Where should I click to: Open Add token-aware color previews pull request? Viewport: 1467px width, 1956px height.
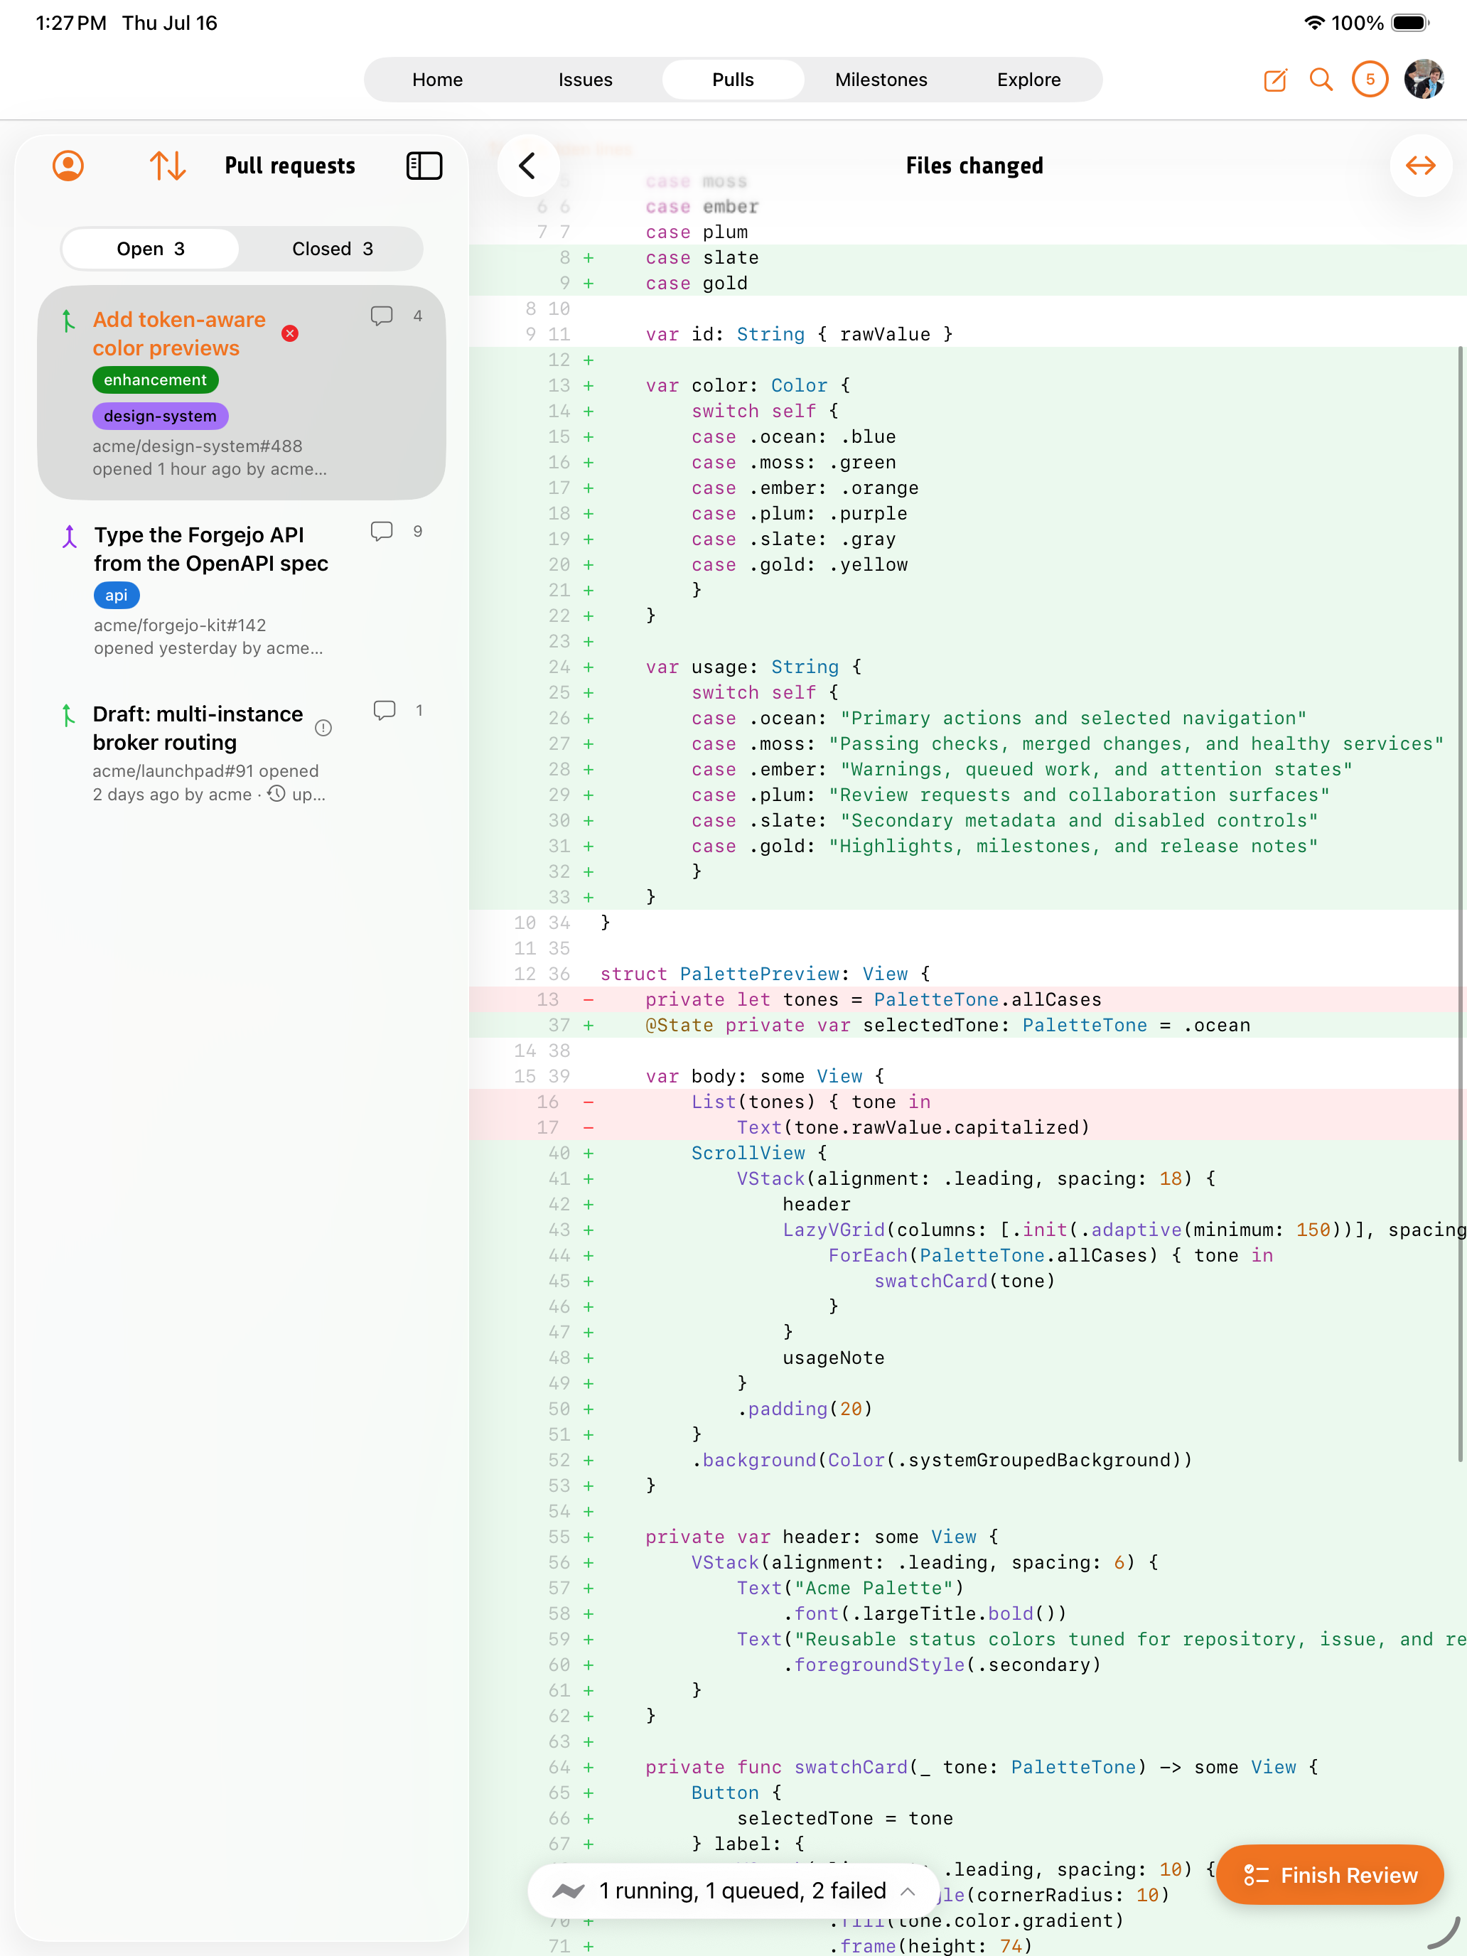coord(242,392)
